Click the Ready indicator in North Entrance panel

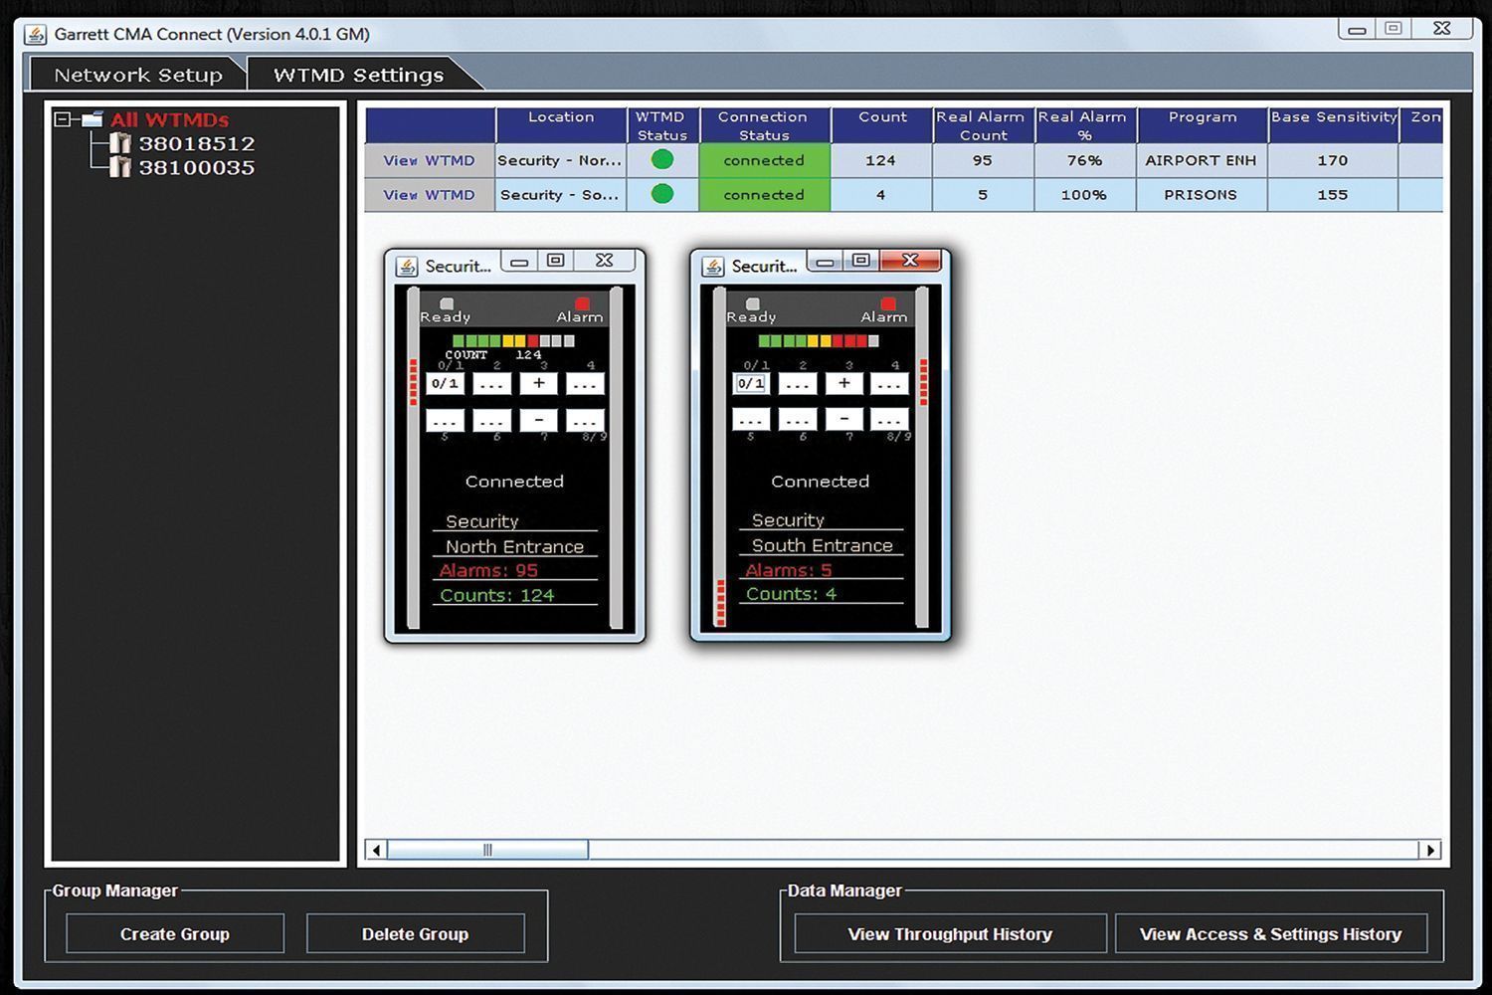(x=447, y=303)
